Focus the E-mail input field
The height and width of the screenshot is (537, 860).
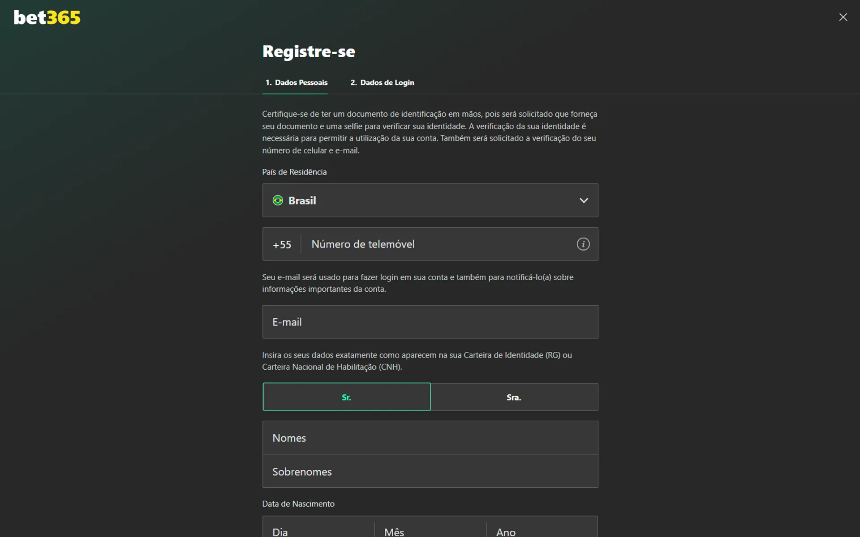[430, 322]
